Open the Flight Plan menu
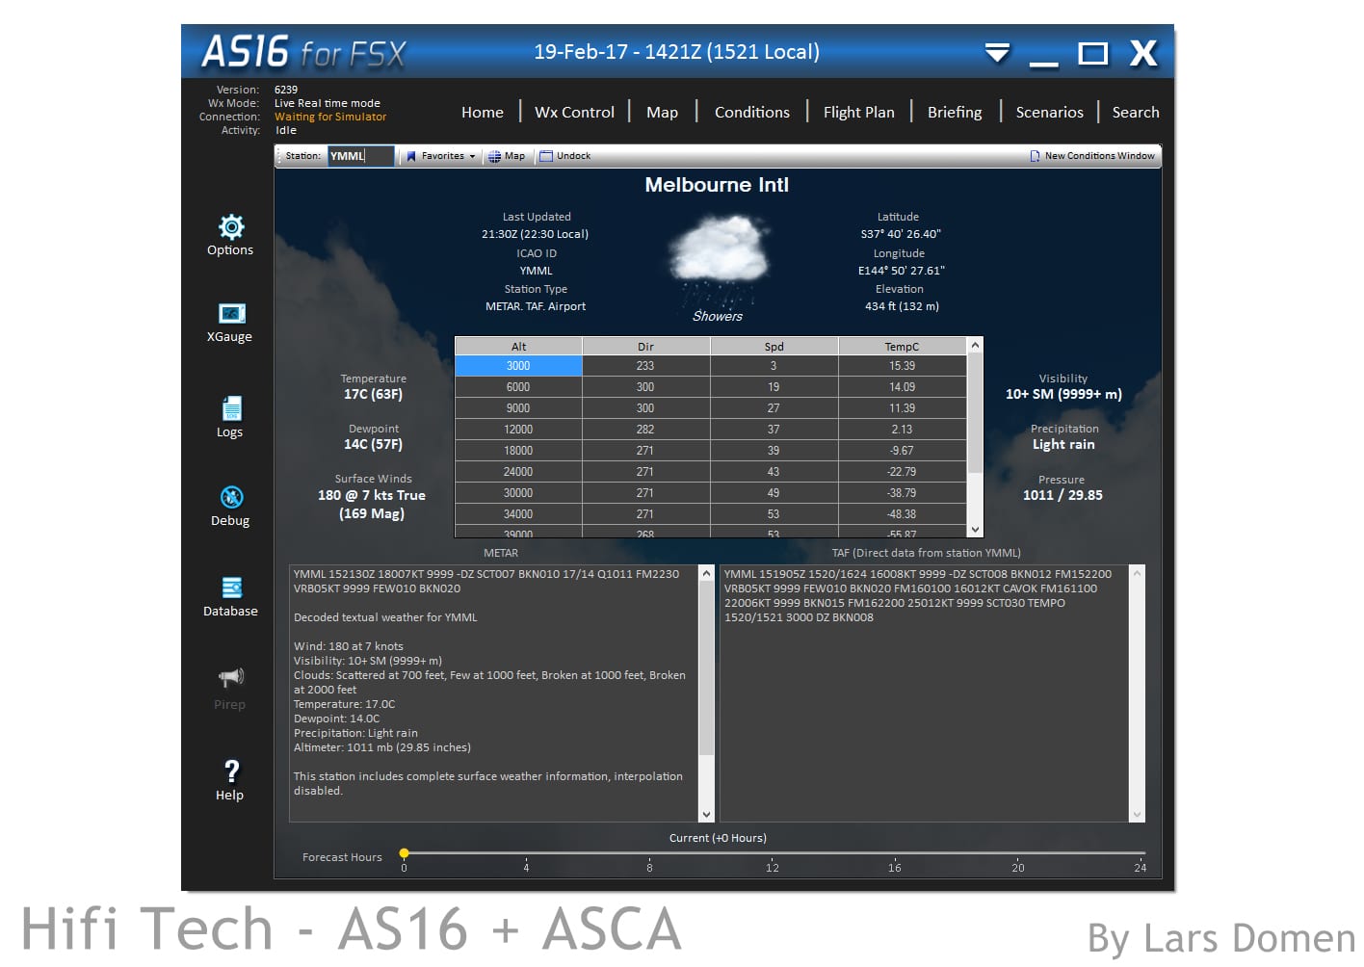 pos(858,113)
